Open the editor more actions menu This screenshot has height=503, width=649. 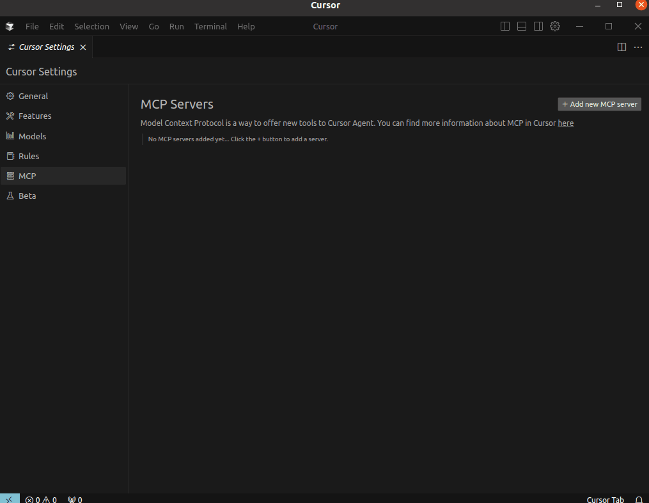tap(638, 47)
